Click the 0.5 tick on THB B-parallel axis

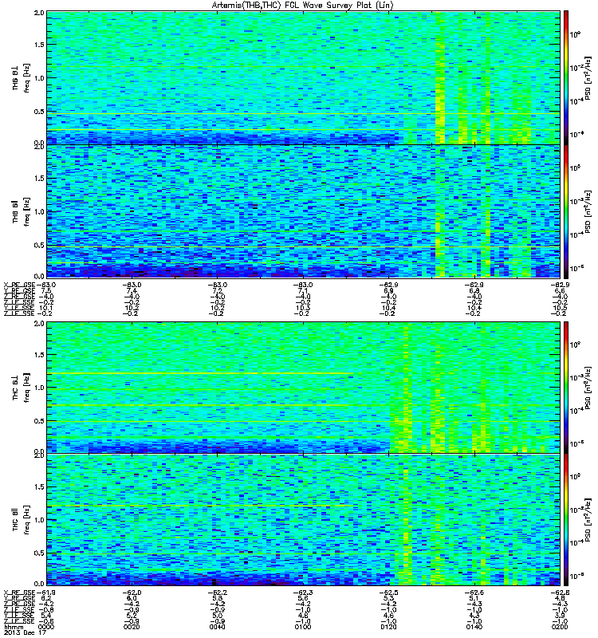[x=39, y=245]
